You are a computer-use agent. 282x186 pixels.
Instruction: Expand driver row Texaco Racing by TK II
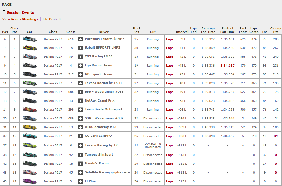pyautogui.click(x=80, y=83)
